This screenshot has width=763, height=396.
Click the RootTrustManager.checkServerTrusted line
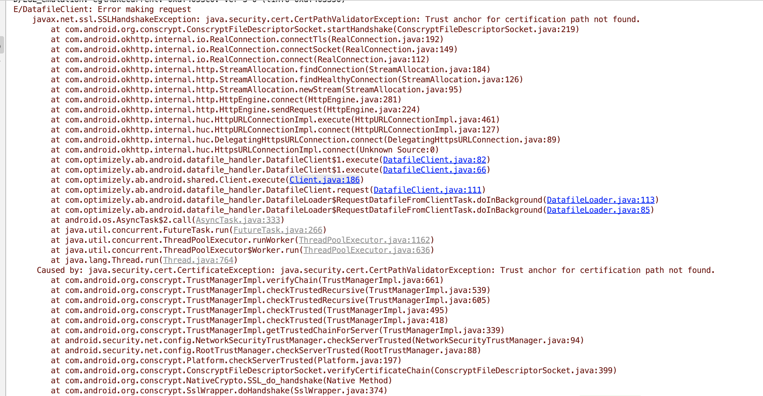(266, 351)
